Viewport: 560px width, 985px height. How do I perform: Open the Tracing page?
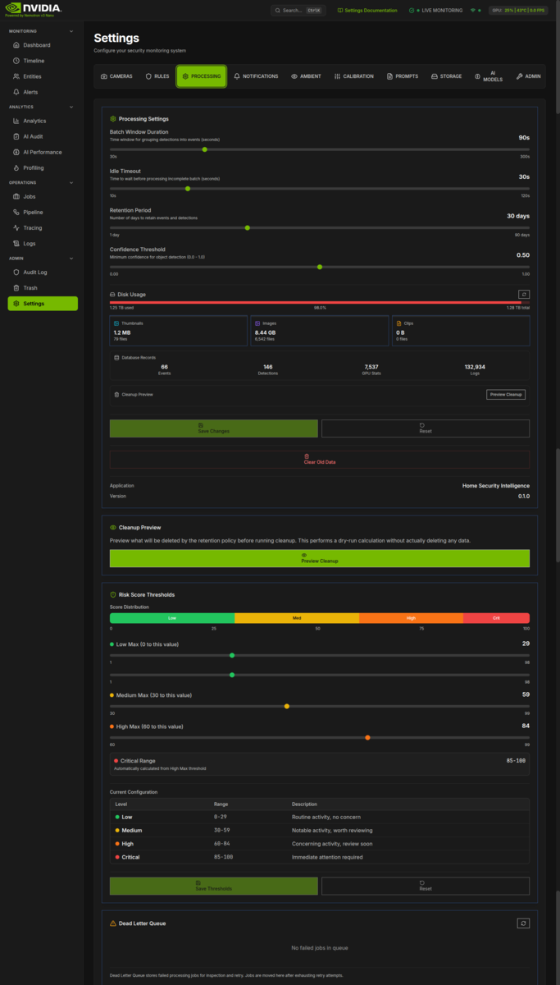pos(32,227)
